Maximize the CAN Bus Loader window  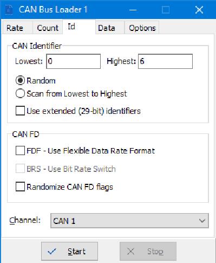166,10
